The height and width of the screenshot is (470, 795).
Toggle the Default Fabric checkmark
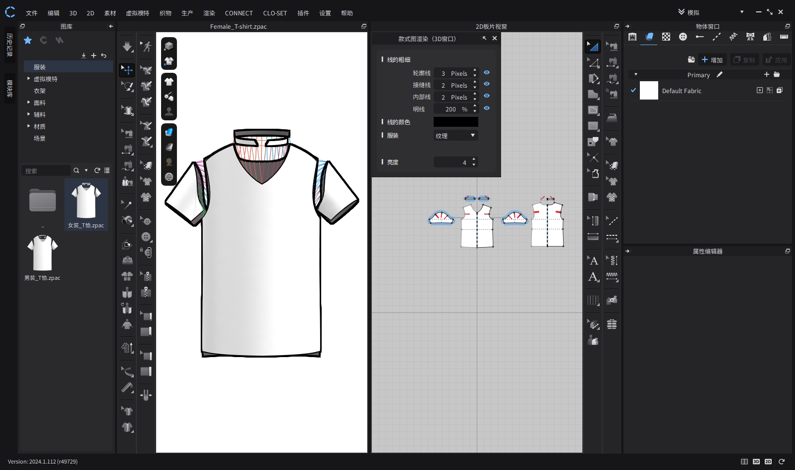point(633,91)
